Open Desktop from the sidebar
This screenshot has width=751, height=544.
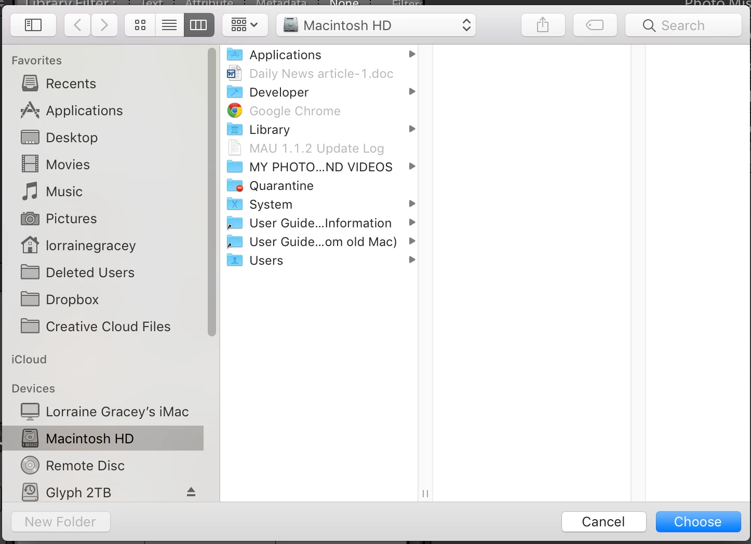point(103,138)
